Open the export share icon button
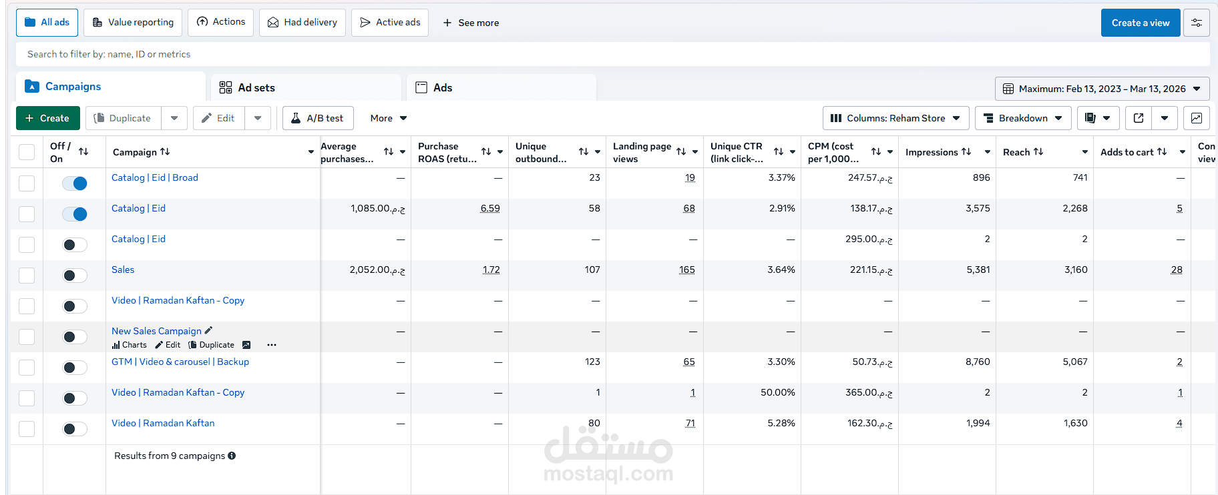Viewport: 1218px width, 495px height. pyautogui.click(x=1139, y=118)
